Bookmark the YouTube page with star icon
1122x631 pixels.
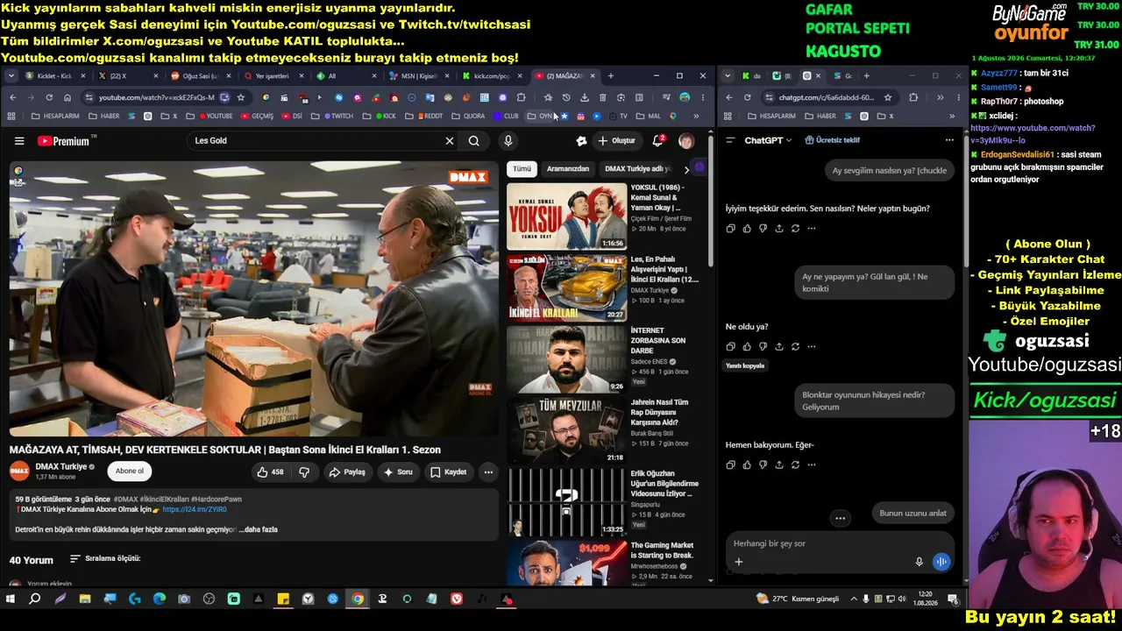pos(241,97)
